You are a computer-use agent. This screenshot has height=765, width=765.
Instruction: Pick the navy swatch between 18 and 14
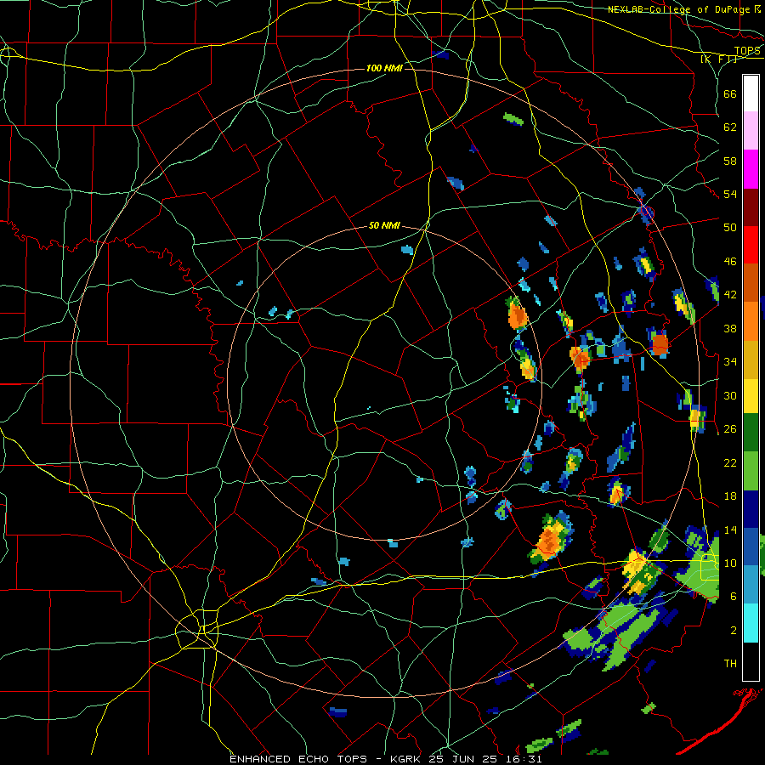pos(751,509)
